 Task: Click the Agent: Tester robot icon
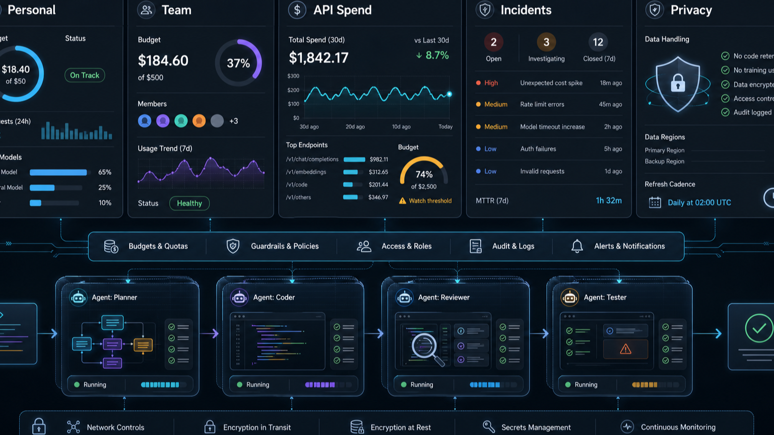[569, 298]
